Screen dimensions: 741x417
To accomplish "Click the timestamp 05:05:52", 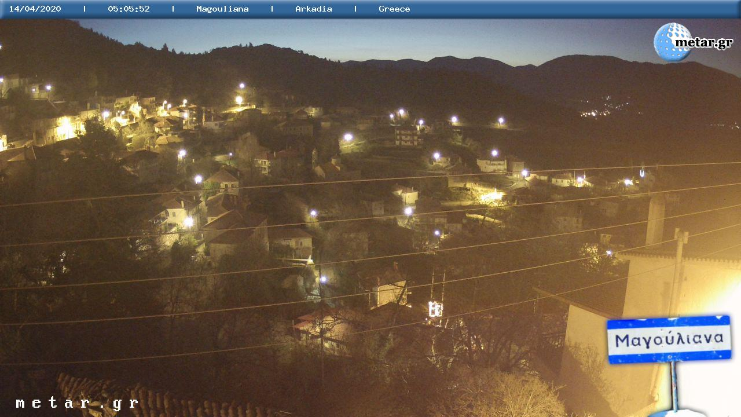I will click(x=129, y=9).
